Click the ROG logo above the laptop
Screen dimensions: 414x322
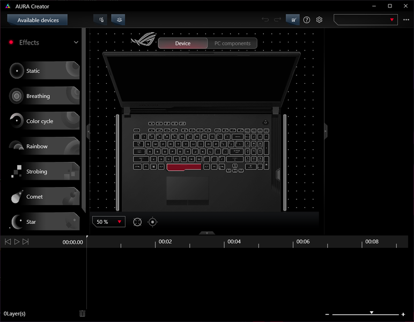coord(144,39)
